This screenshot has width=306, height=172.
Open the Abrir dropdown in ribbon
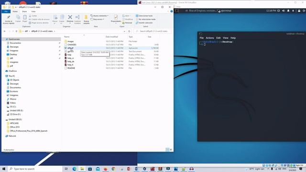[126, 16]
